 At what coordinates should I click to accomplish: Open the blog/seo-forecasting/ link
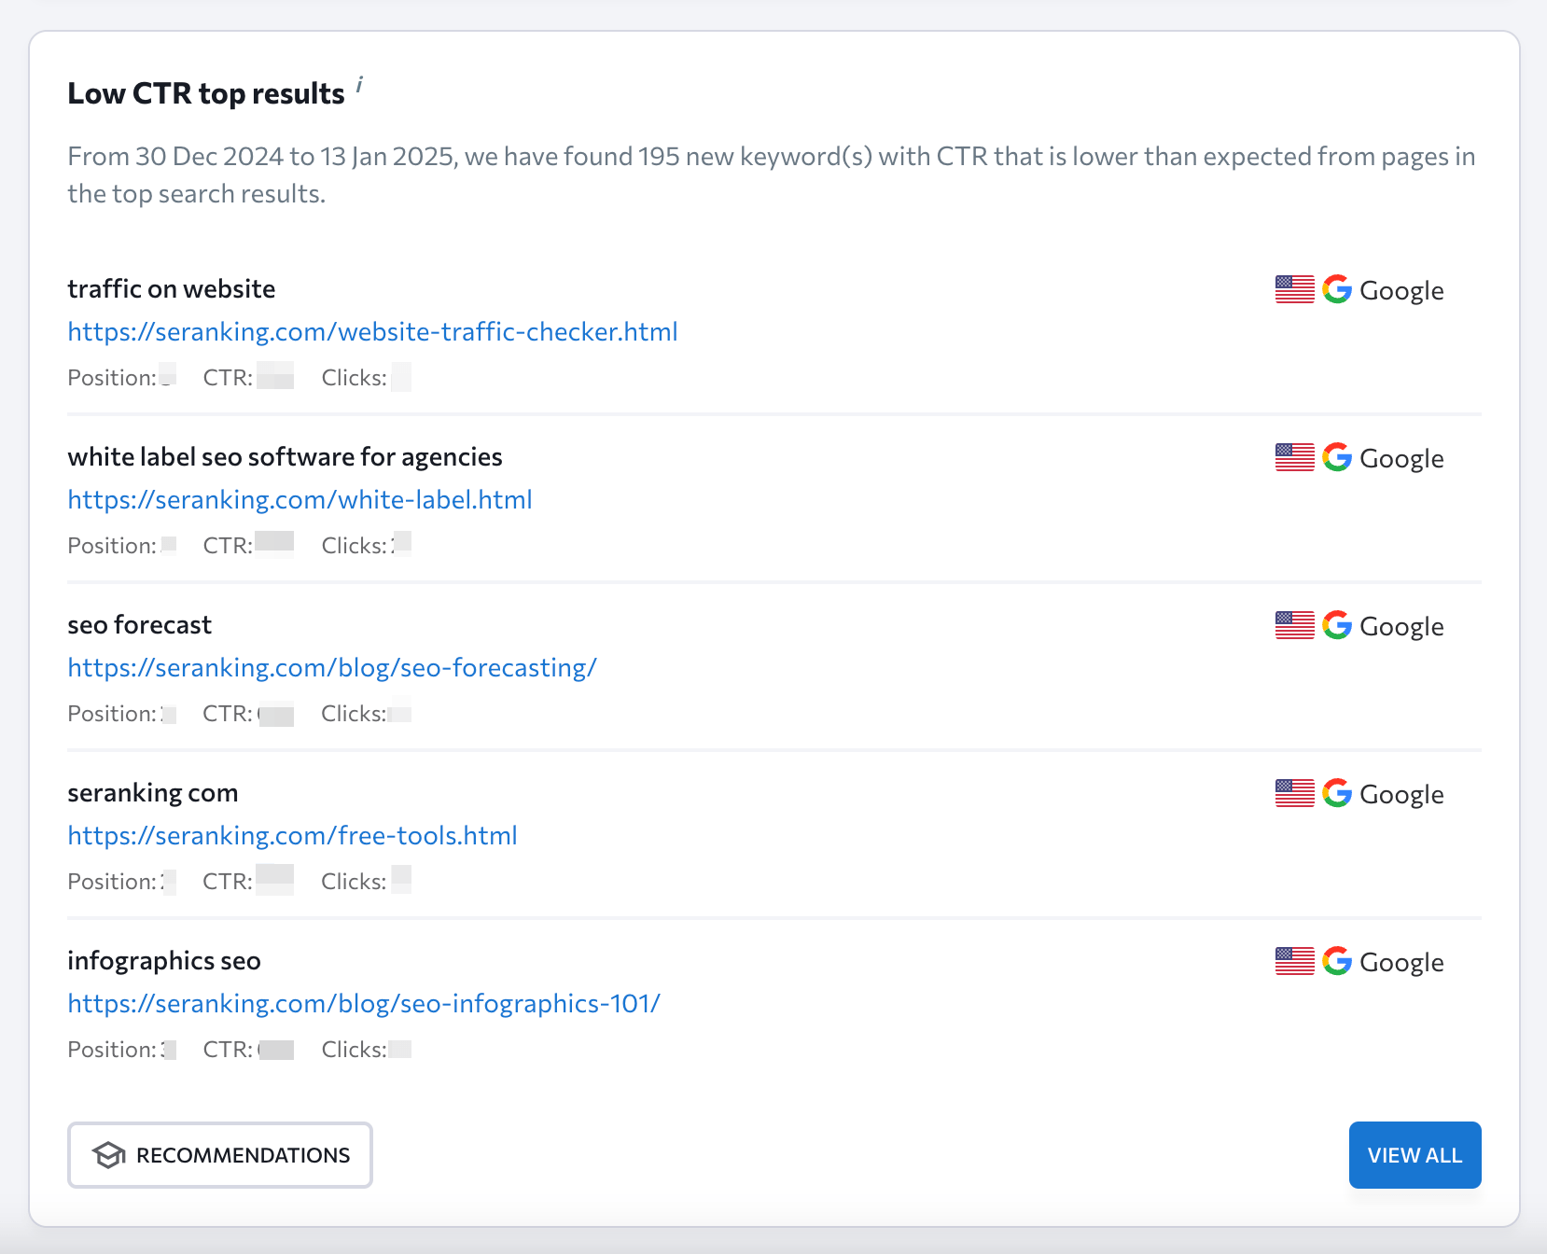pyautogui.click(x=332, y=668)
